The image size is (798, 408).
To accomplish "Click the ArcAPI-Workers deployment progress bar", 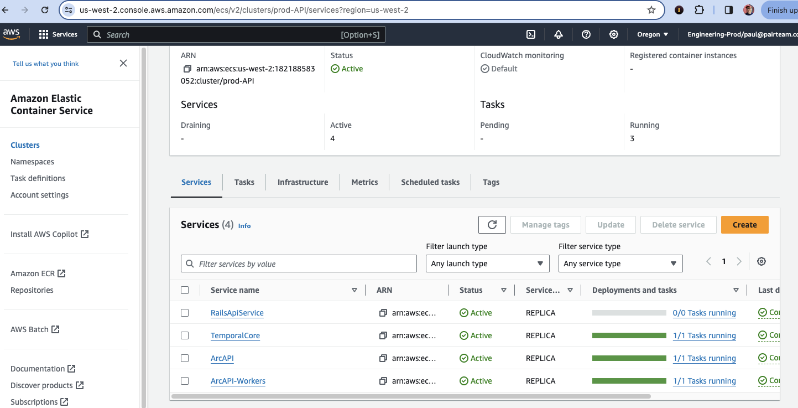I will point(629,381).
